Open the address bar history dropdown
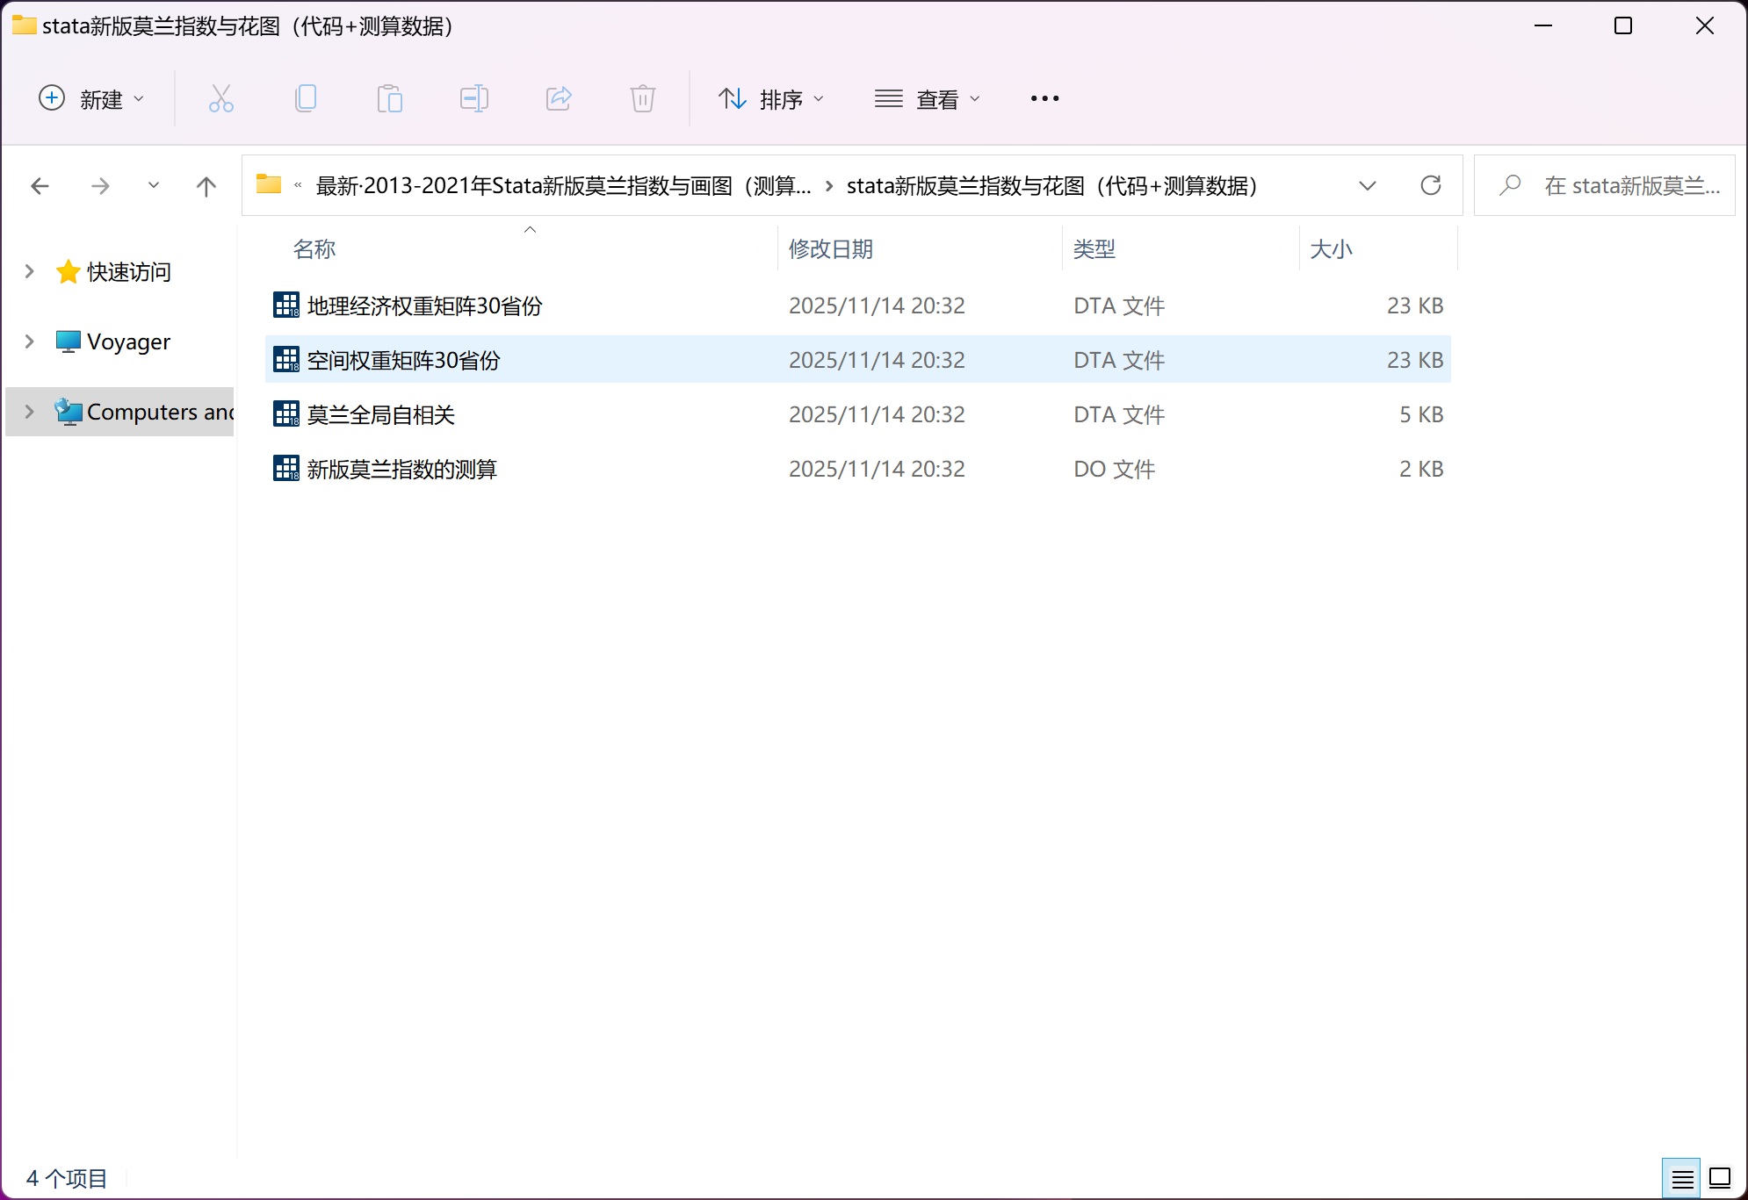Screen dimensions: 1748x1200 (x=1367, y=186)
